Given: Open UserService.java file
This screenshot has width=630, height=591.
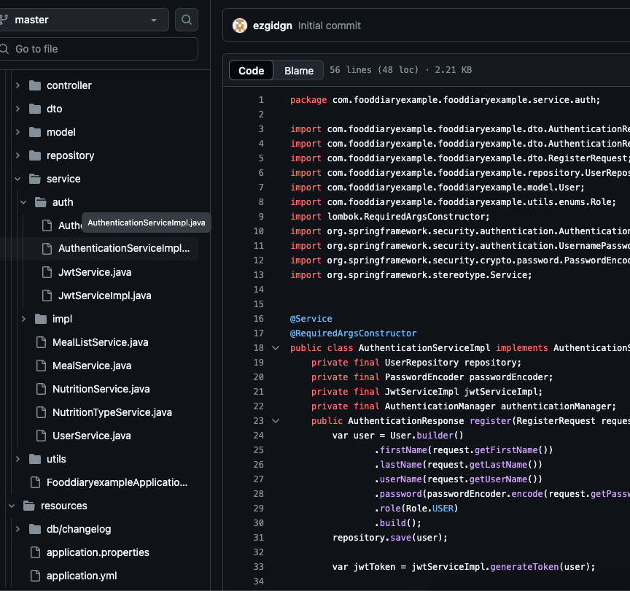Looking at the screenshot, I should tap(92, 436).
